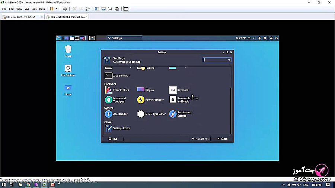Click the clock showing 12:23 PM
Viewport: 335px width, 188px height.
point(241,38)
